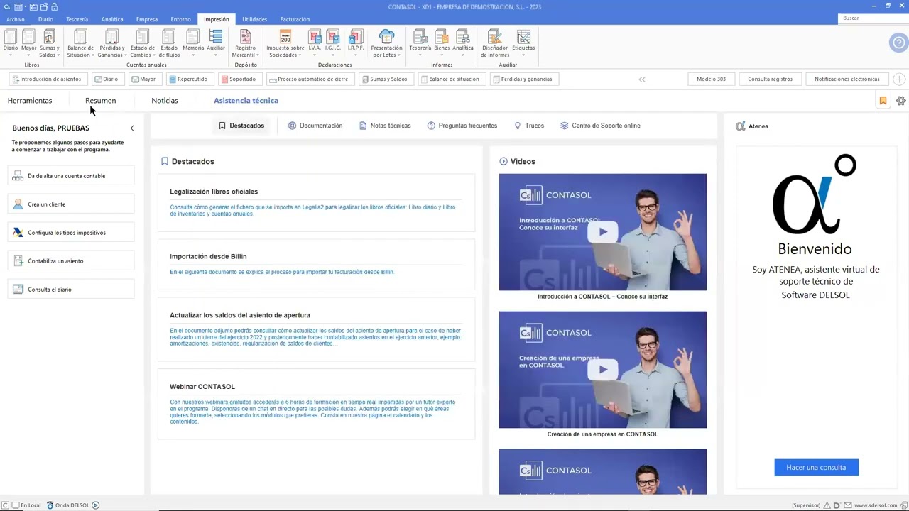Image resolution: width=909 pixels, height=511 pixels.
Task: Open the Archivo ribbon tab
Action: 16,19
